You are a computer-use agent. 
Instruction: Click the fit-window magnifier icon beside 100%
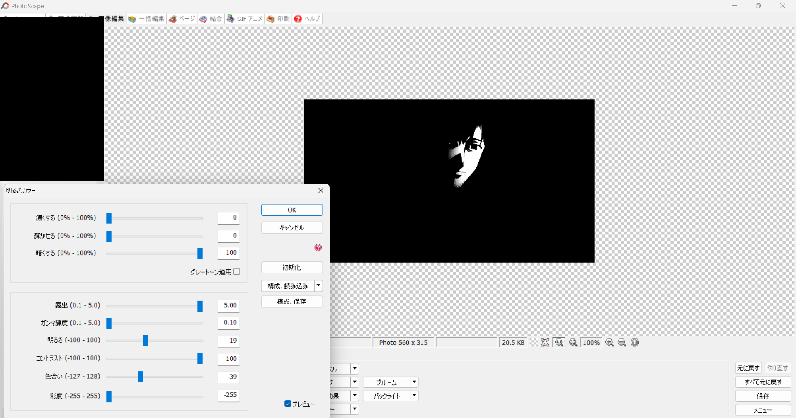tap(573, 343)
